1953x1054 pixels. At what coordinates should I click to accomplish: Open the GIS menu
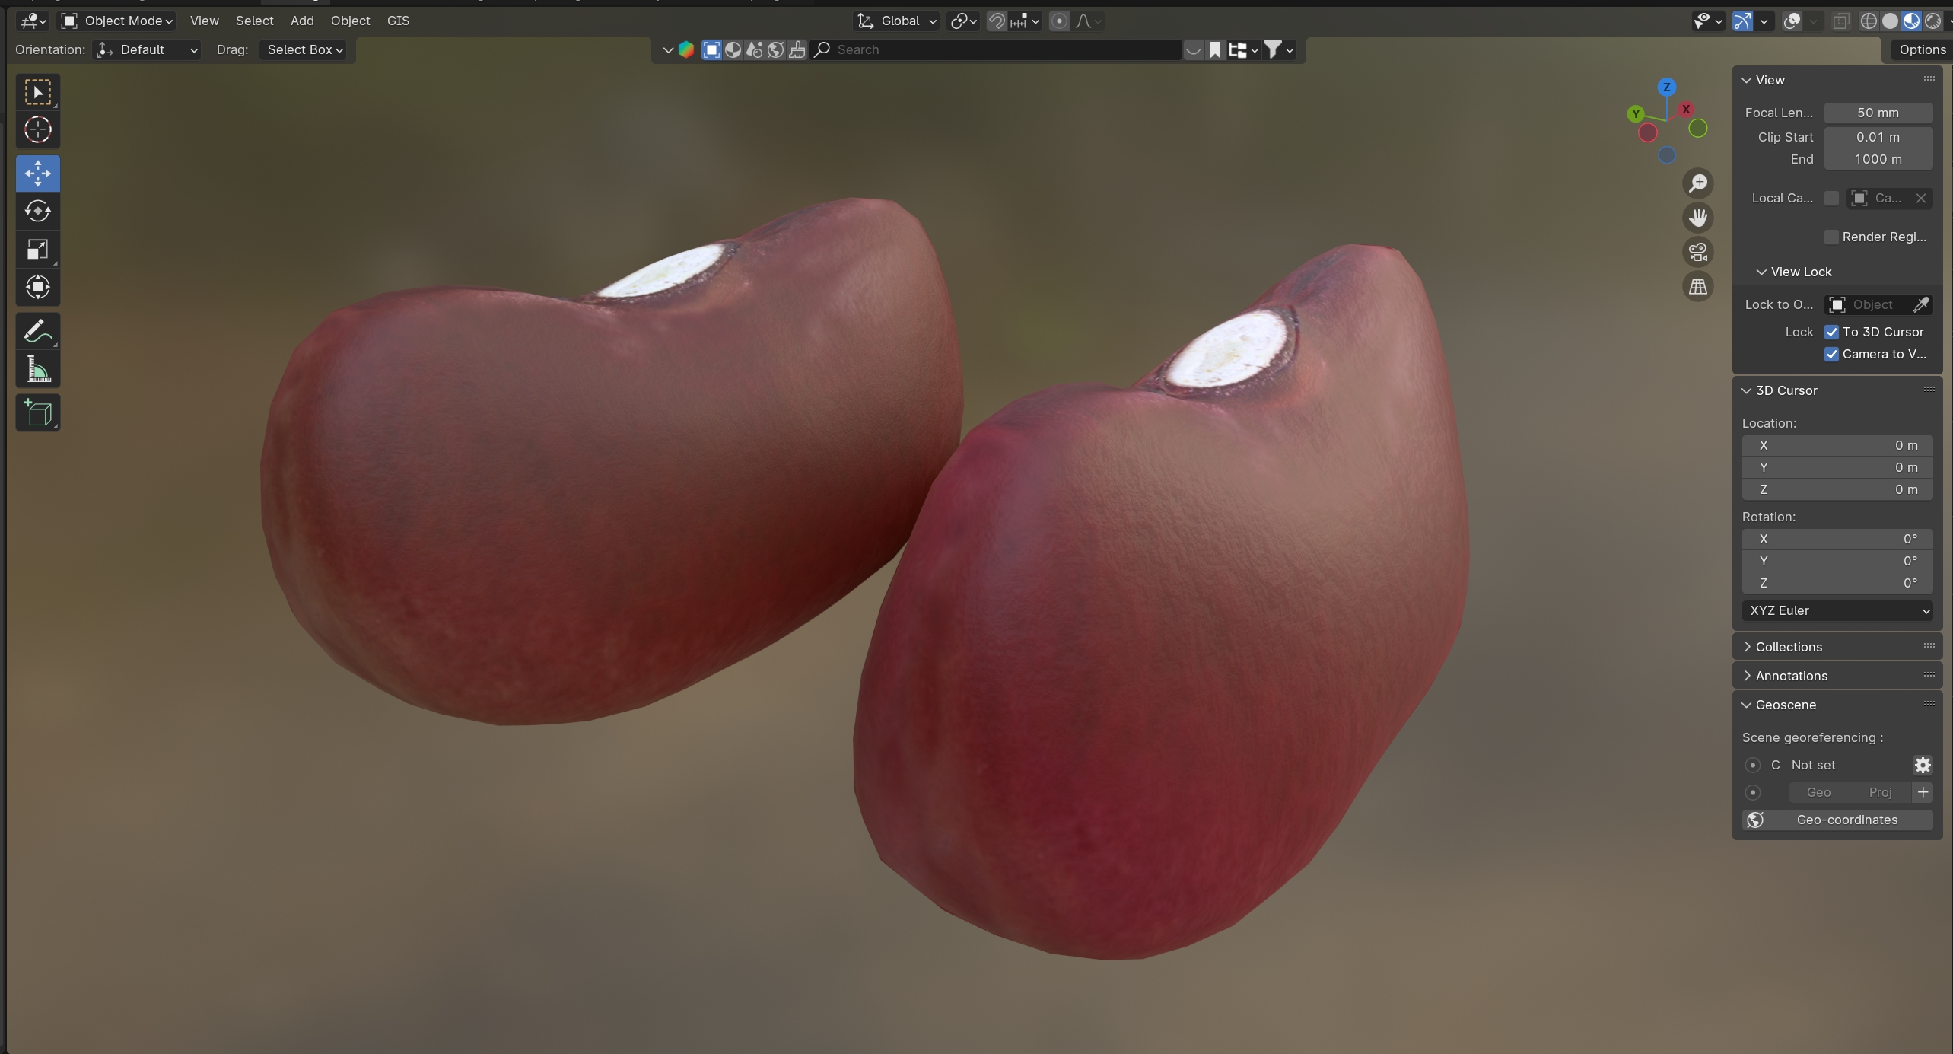click(x=398, y=21)
